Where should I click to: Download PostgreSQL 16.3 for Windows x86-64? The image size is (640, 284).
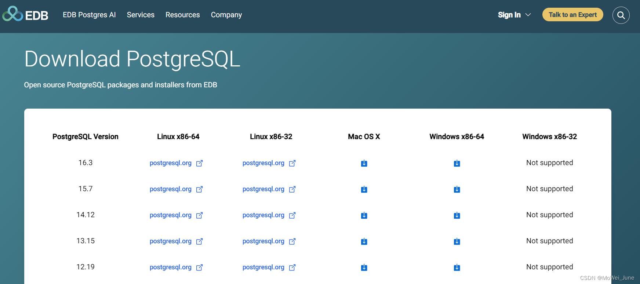tap(457, 163)
